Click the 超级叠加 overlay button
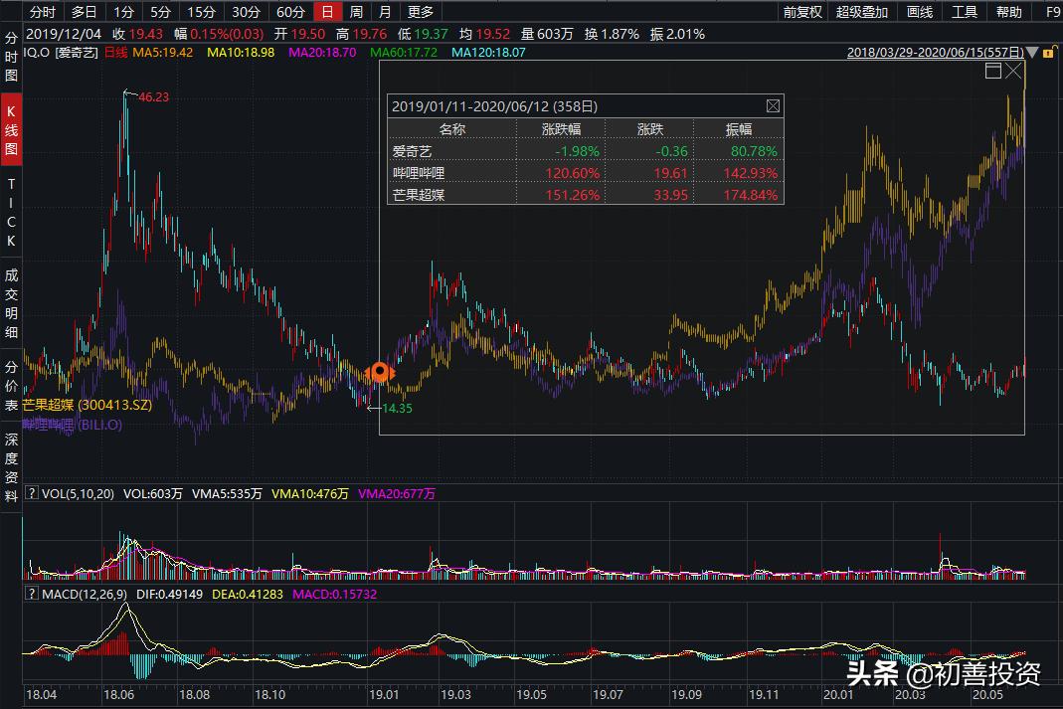The image size is (1063, 709). (x=861, y=12)
